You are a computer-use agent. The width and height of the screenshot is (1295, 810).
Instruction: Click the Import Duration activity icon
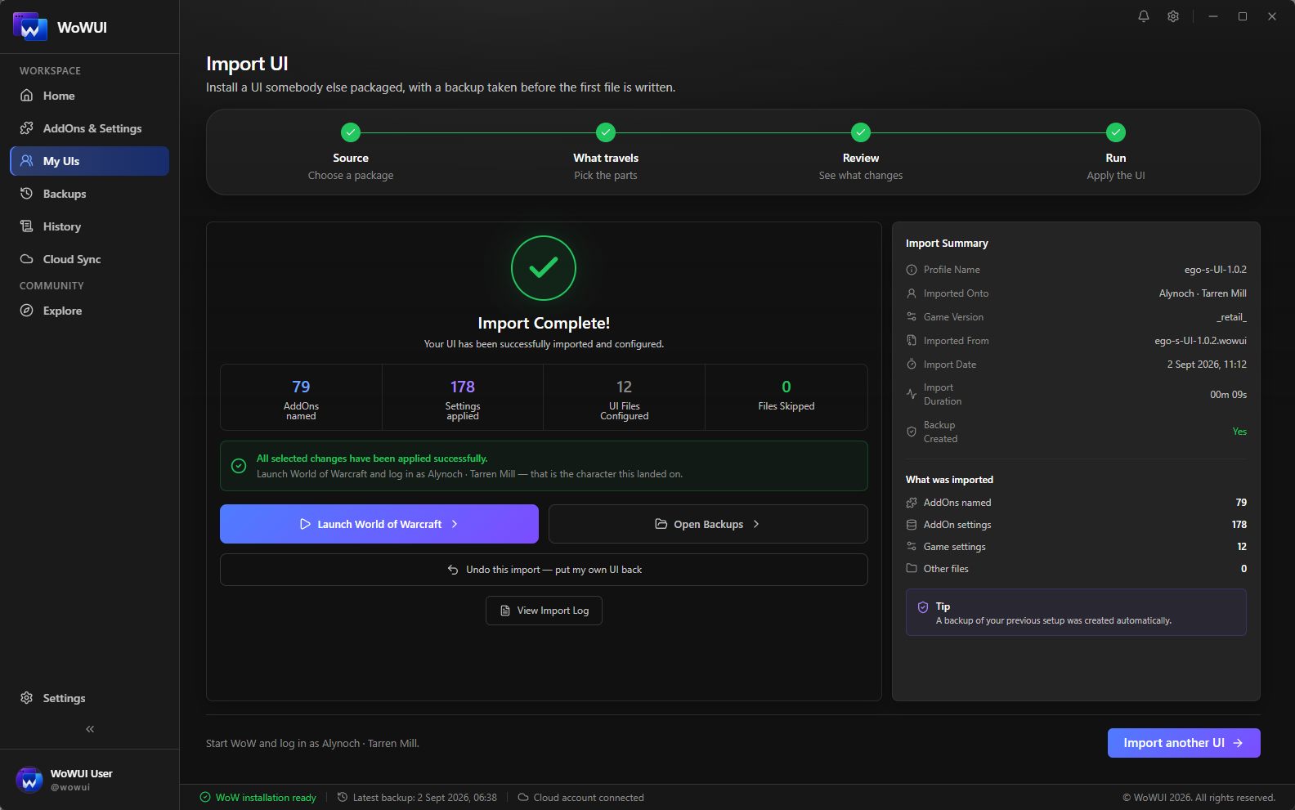click(x=912, y=394)
